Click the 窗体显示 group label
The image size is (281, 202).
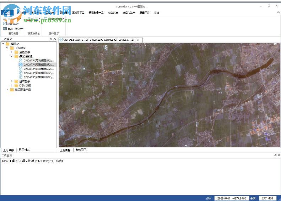point(54,33)
